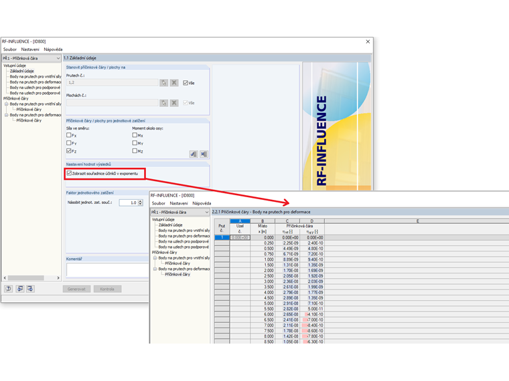Open help via the question mark icon
Image resolution: width=509 pixels, height=381 pixels.
coord(9,289)
